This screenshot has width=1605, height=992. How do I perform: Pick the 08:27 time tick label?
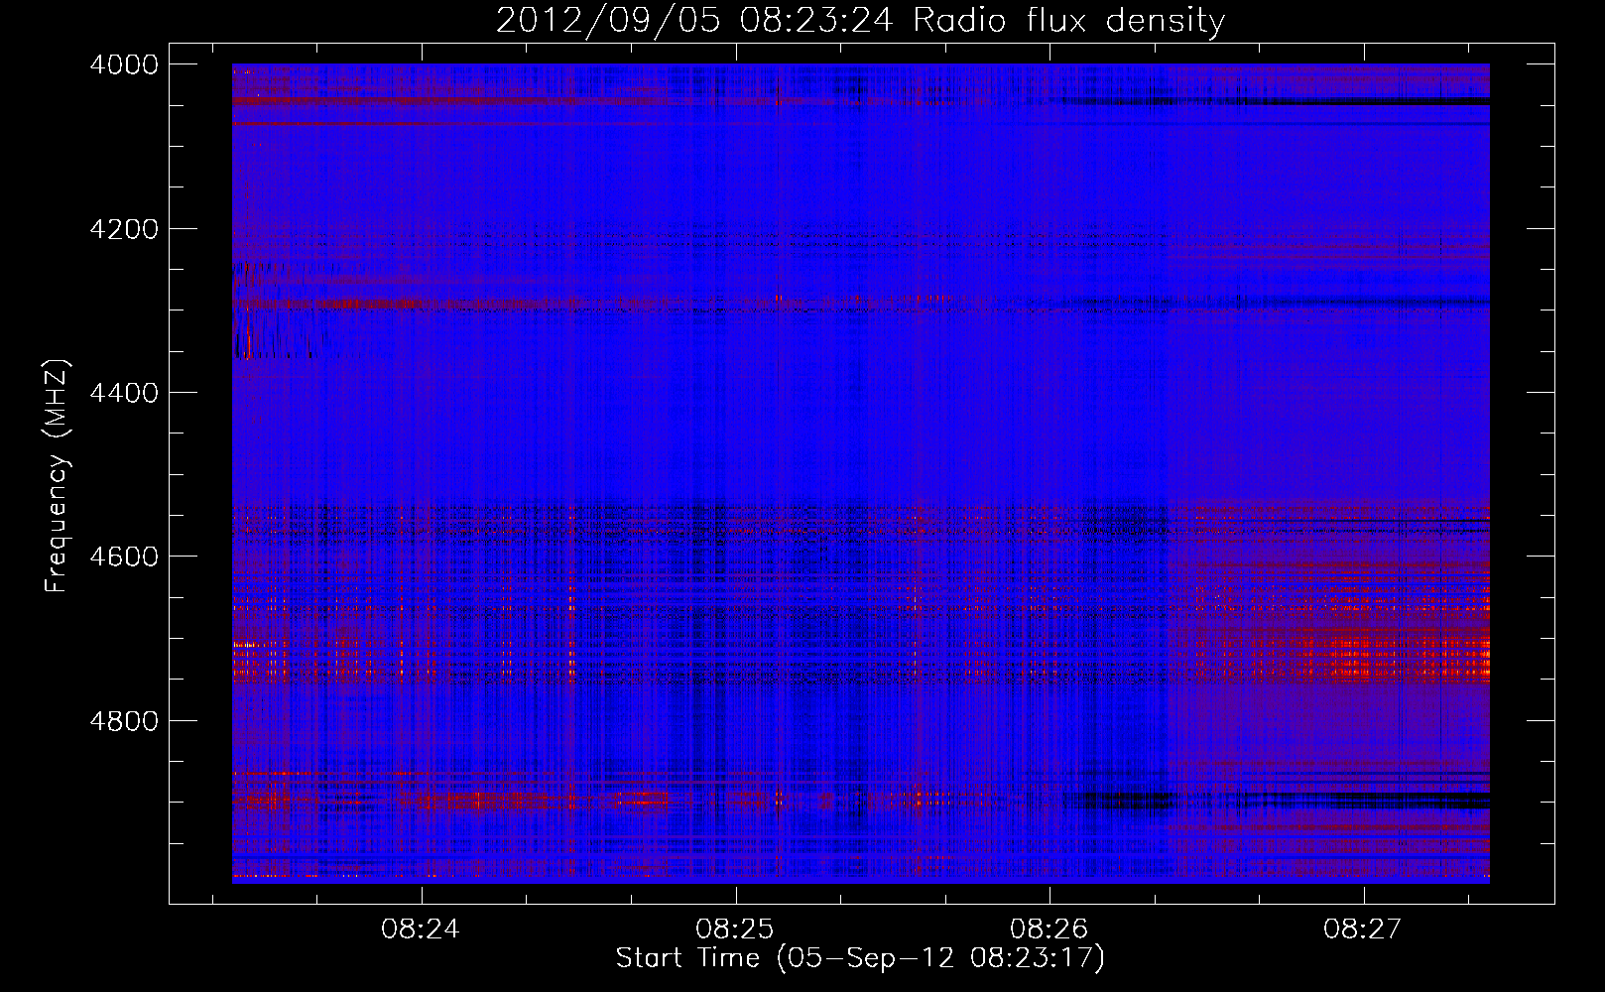pos(1363,930)
